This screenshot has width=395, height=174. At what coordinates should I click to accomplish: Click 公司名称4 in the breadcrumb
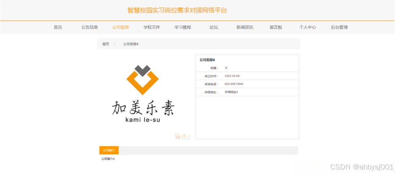click(x=131, y=44)
